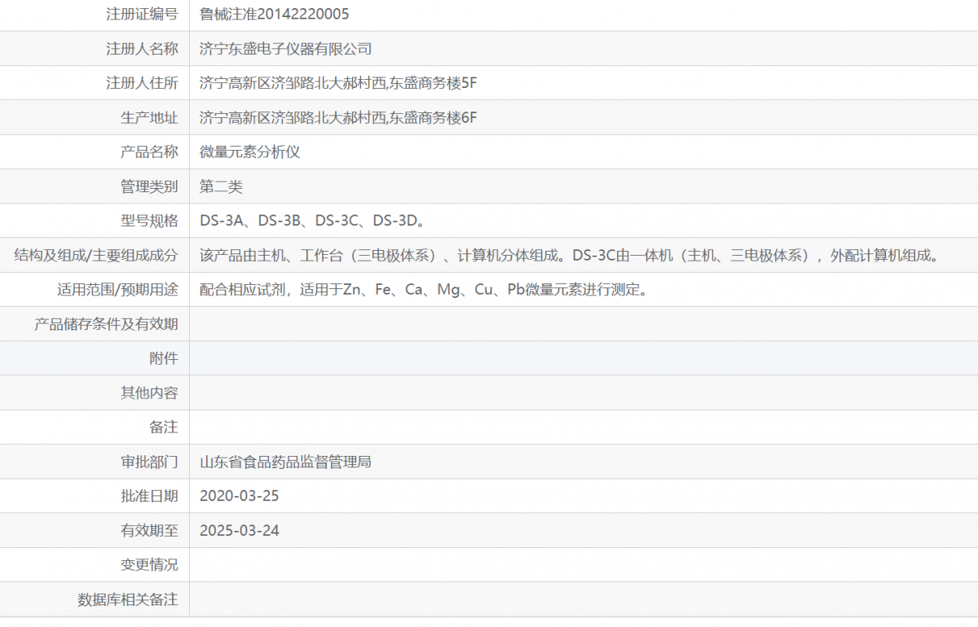Select approval date 2020-03-25

point(240,496)
